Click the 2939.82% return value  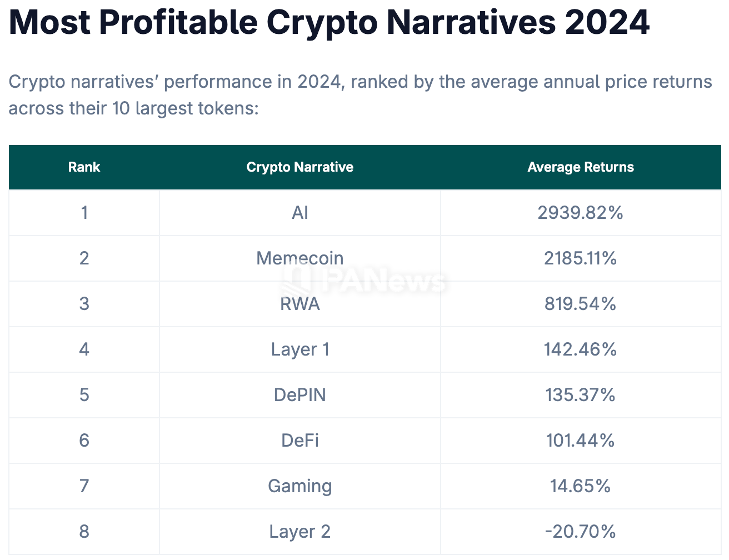(580, 213)
